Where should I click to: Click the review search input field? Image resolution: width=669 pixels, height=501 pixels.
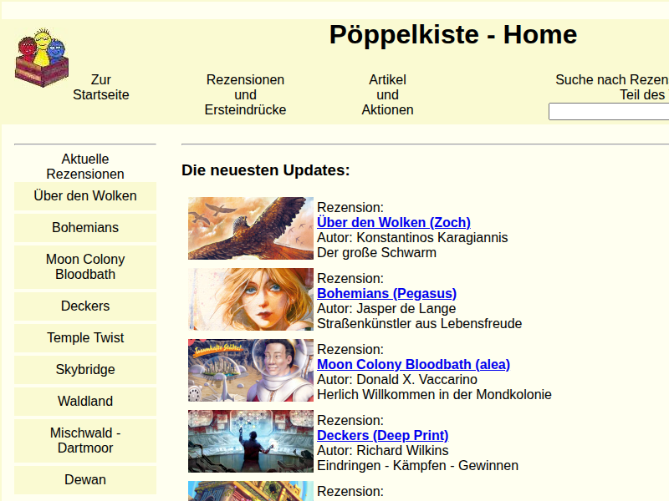pyautogui.click(x=608, y=112)
